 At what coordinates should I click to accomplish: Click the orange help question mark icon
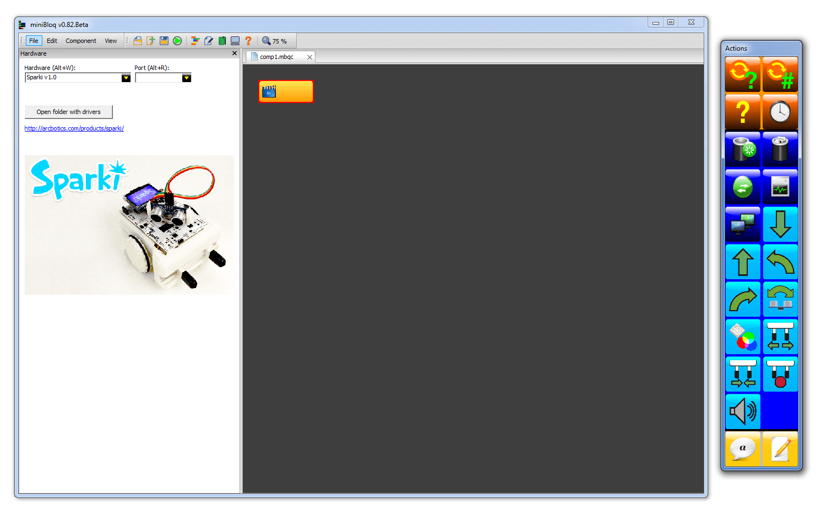tap(248, 41)
